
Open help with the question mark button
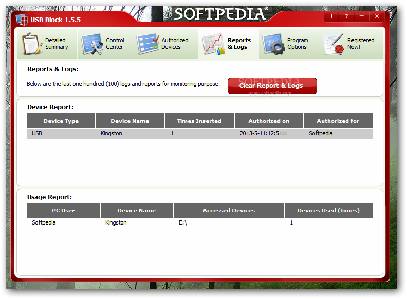pyautogui.click(x=346, y=16)
